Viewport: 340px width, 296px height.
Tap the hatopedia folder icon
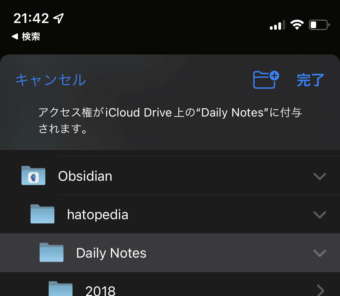pos(43,214)
